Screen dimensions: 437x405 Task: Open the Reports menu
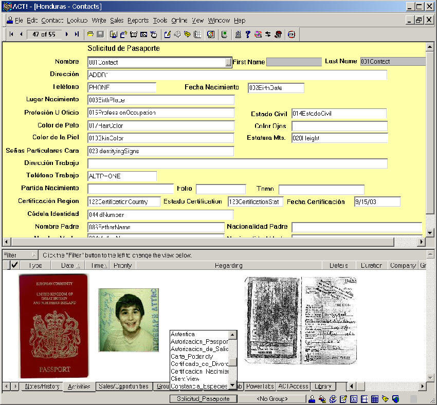pyautogui.click(x=138, y=21)
